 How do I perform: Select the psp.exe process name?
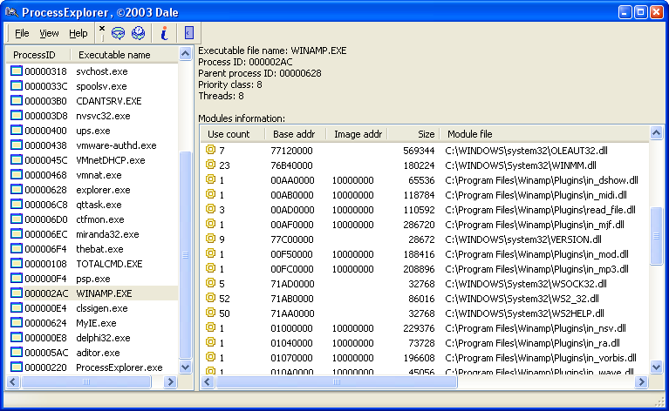click(93, 279)
